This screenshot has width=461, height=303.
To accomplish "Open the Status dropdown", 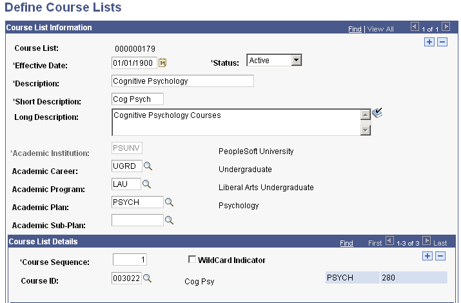I will click(296, 61).
